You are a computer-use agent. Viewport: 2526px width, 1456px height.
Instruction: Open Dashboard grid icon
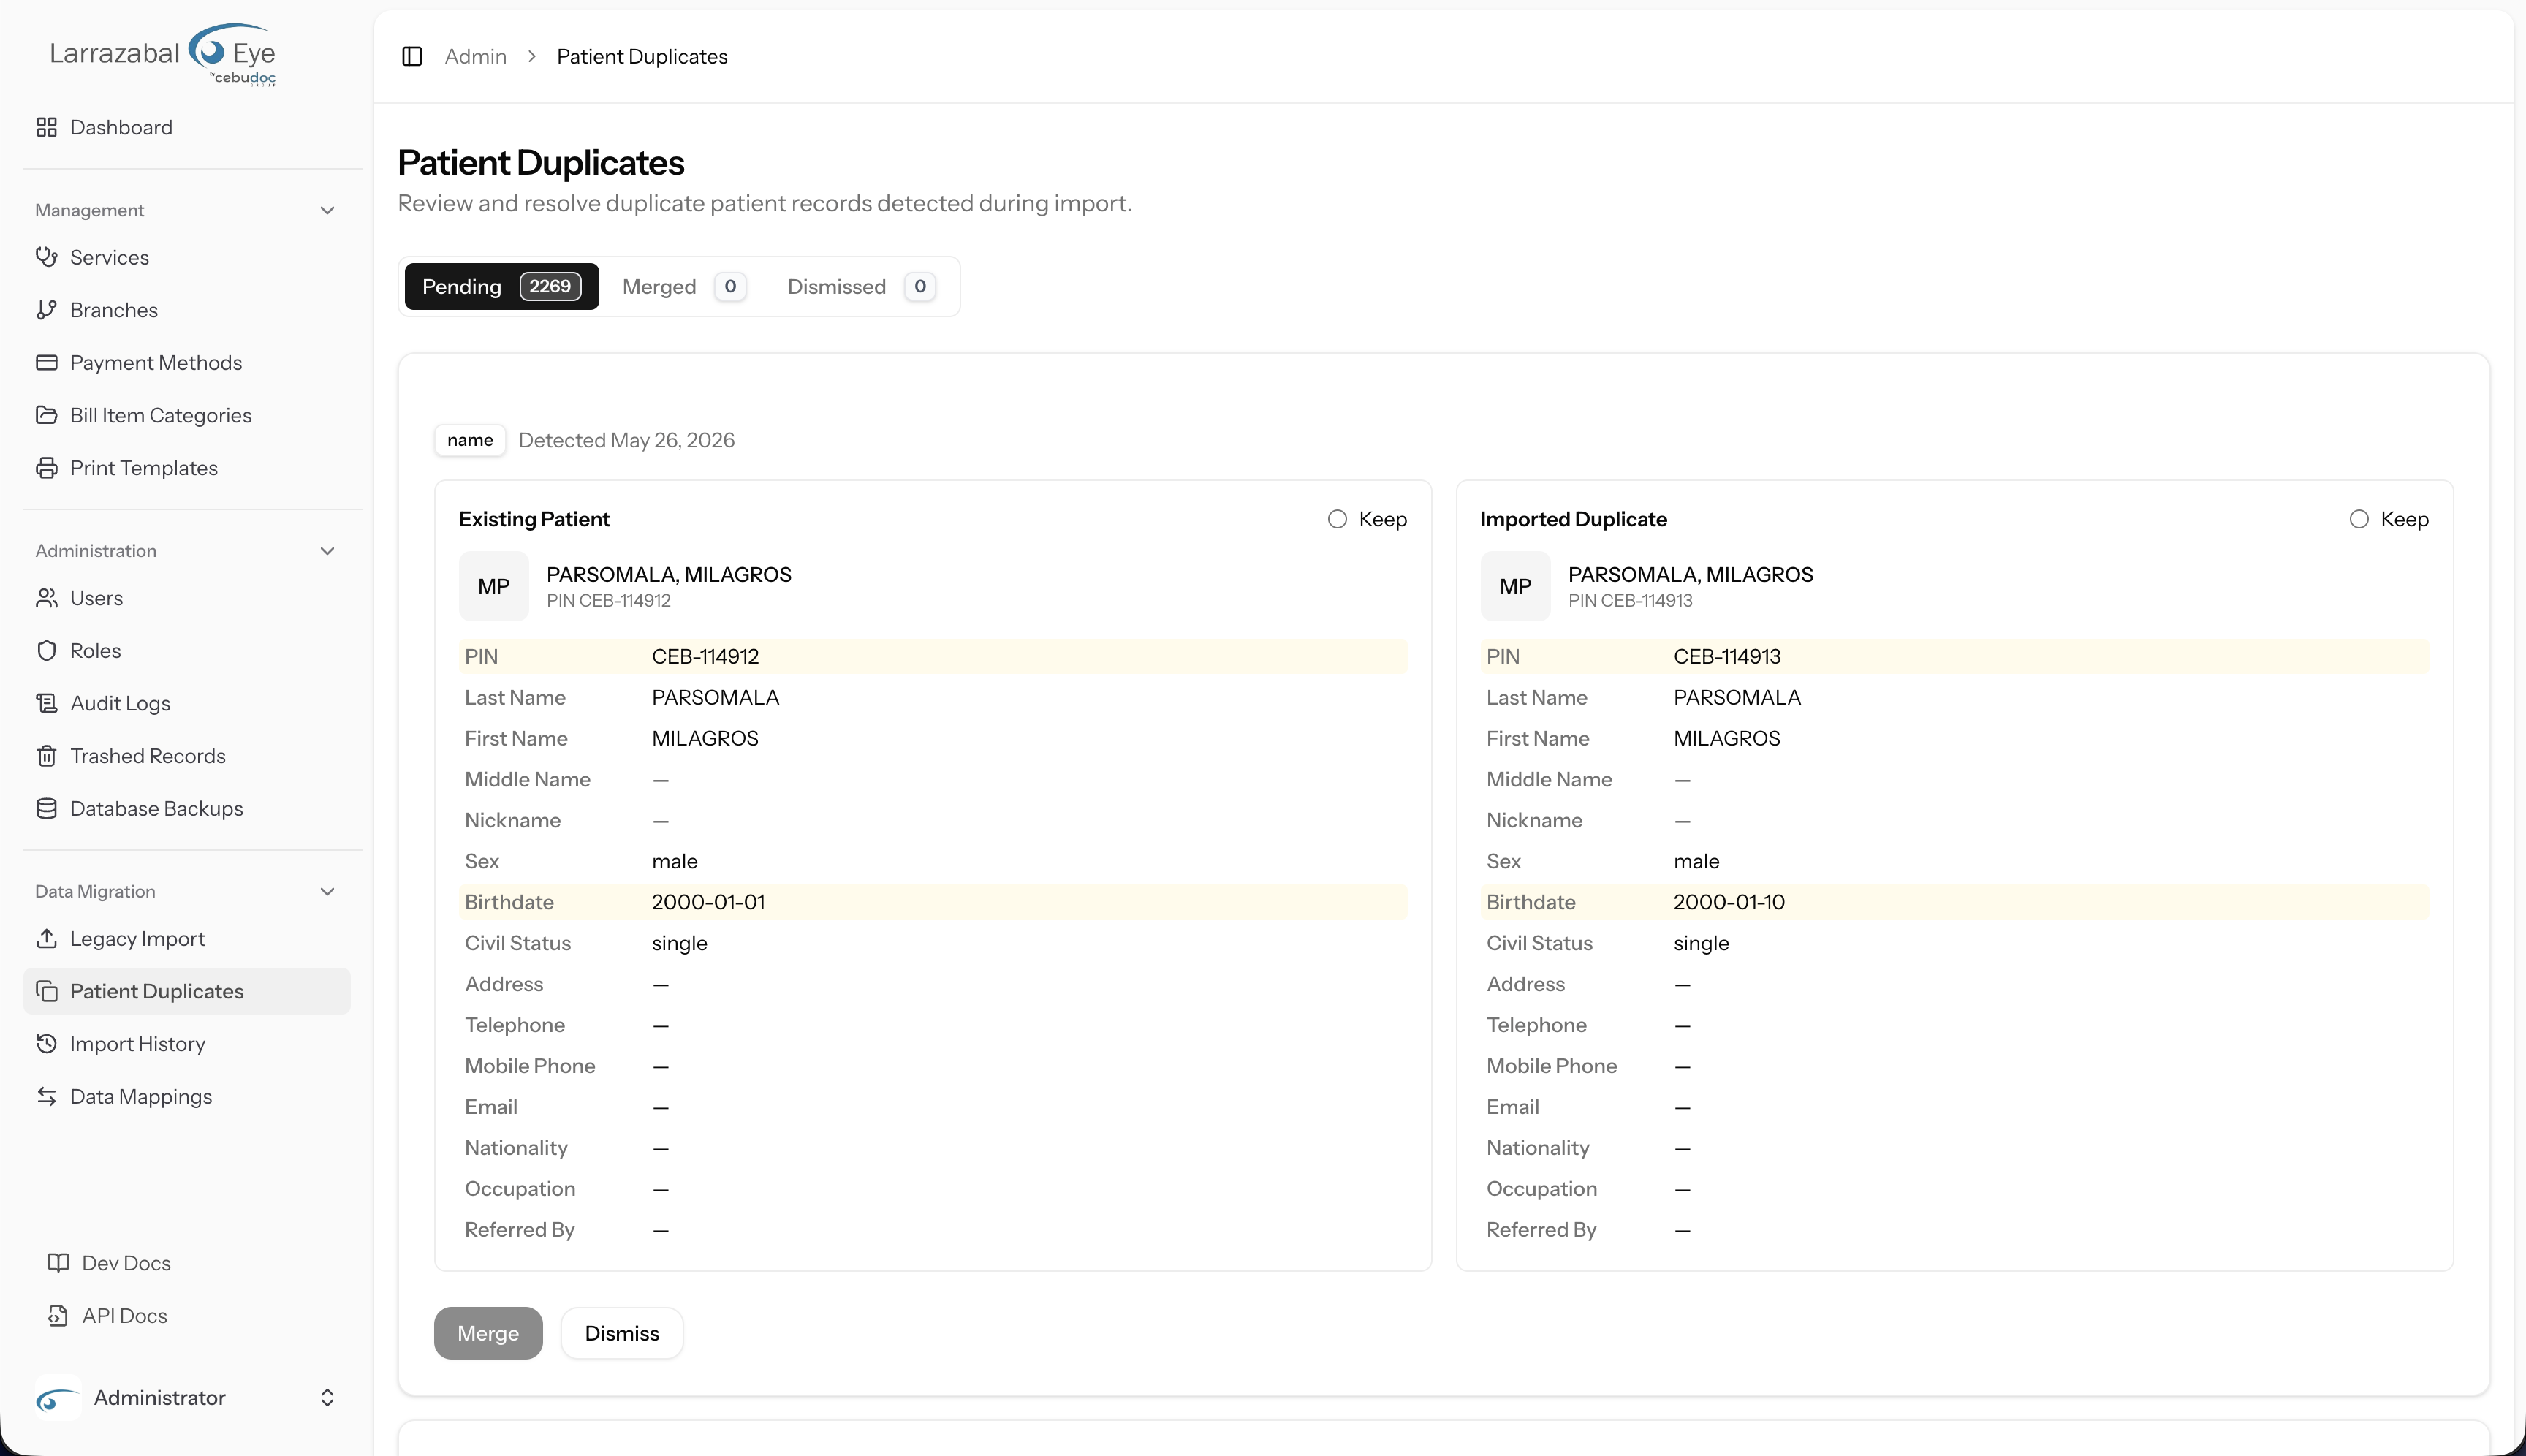click(x=46, y=127)
